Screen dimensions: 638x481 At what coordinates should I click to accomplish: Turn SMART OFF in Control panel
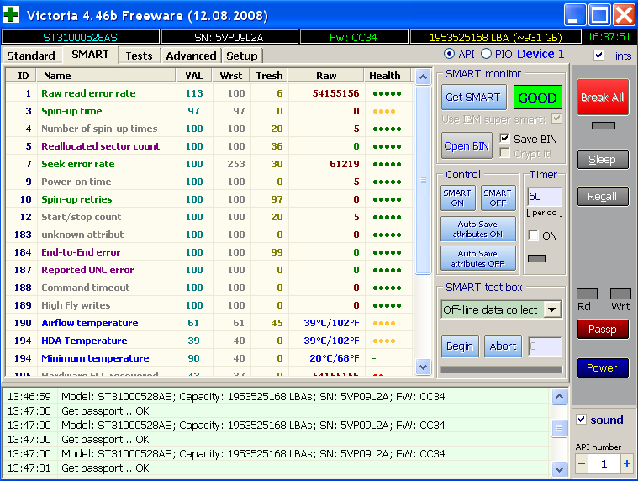[498, 198]
